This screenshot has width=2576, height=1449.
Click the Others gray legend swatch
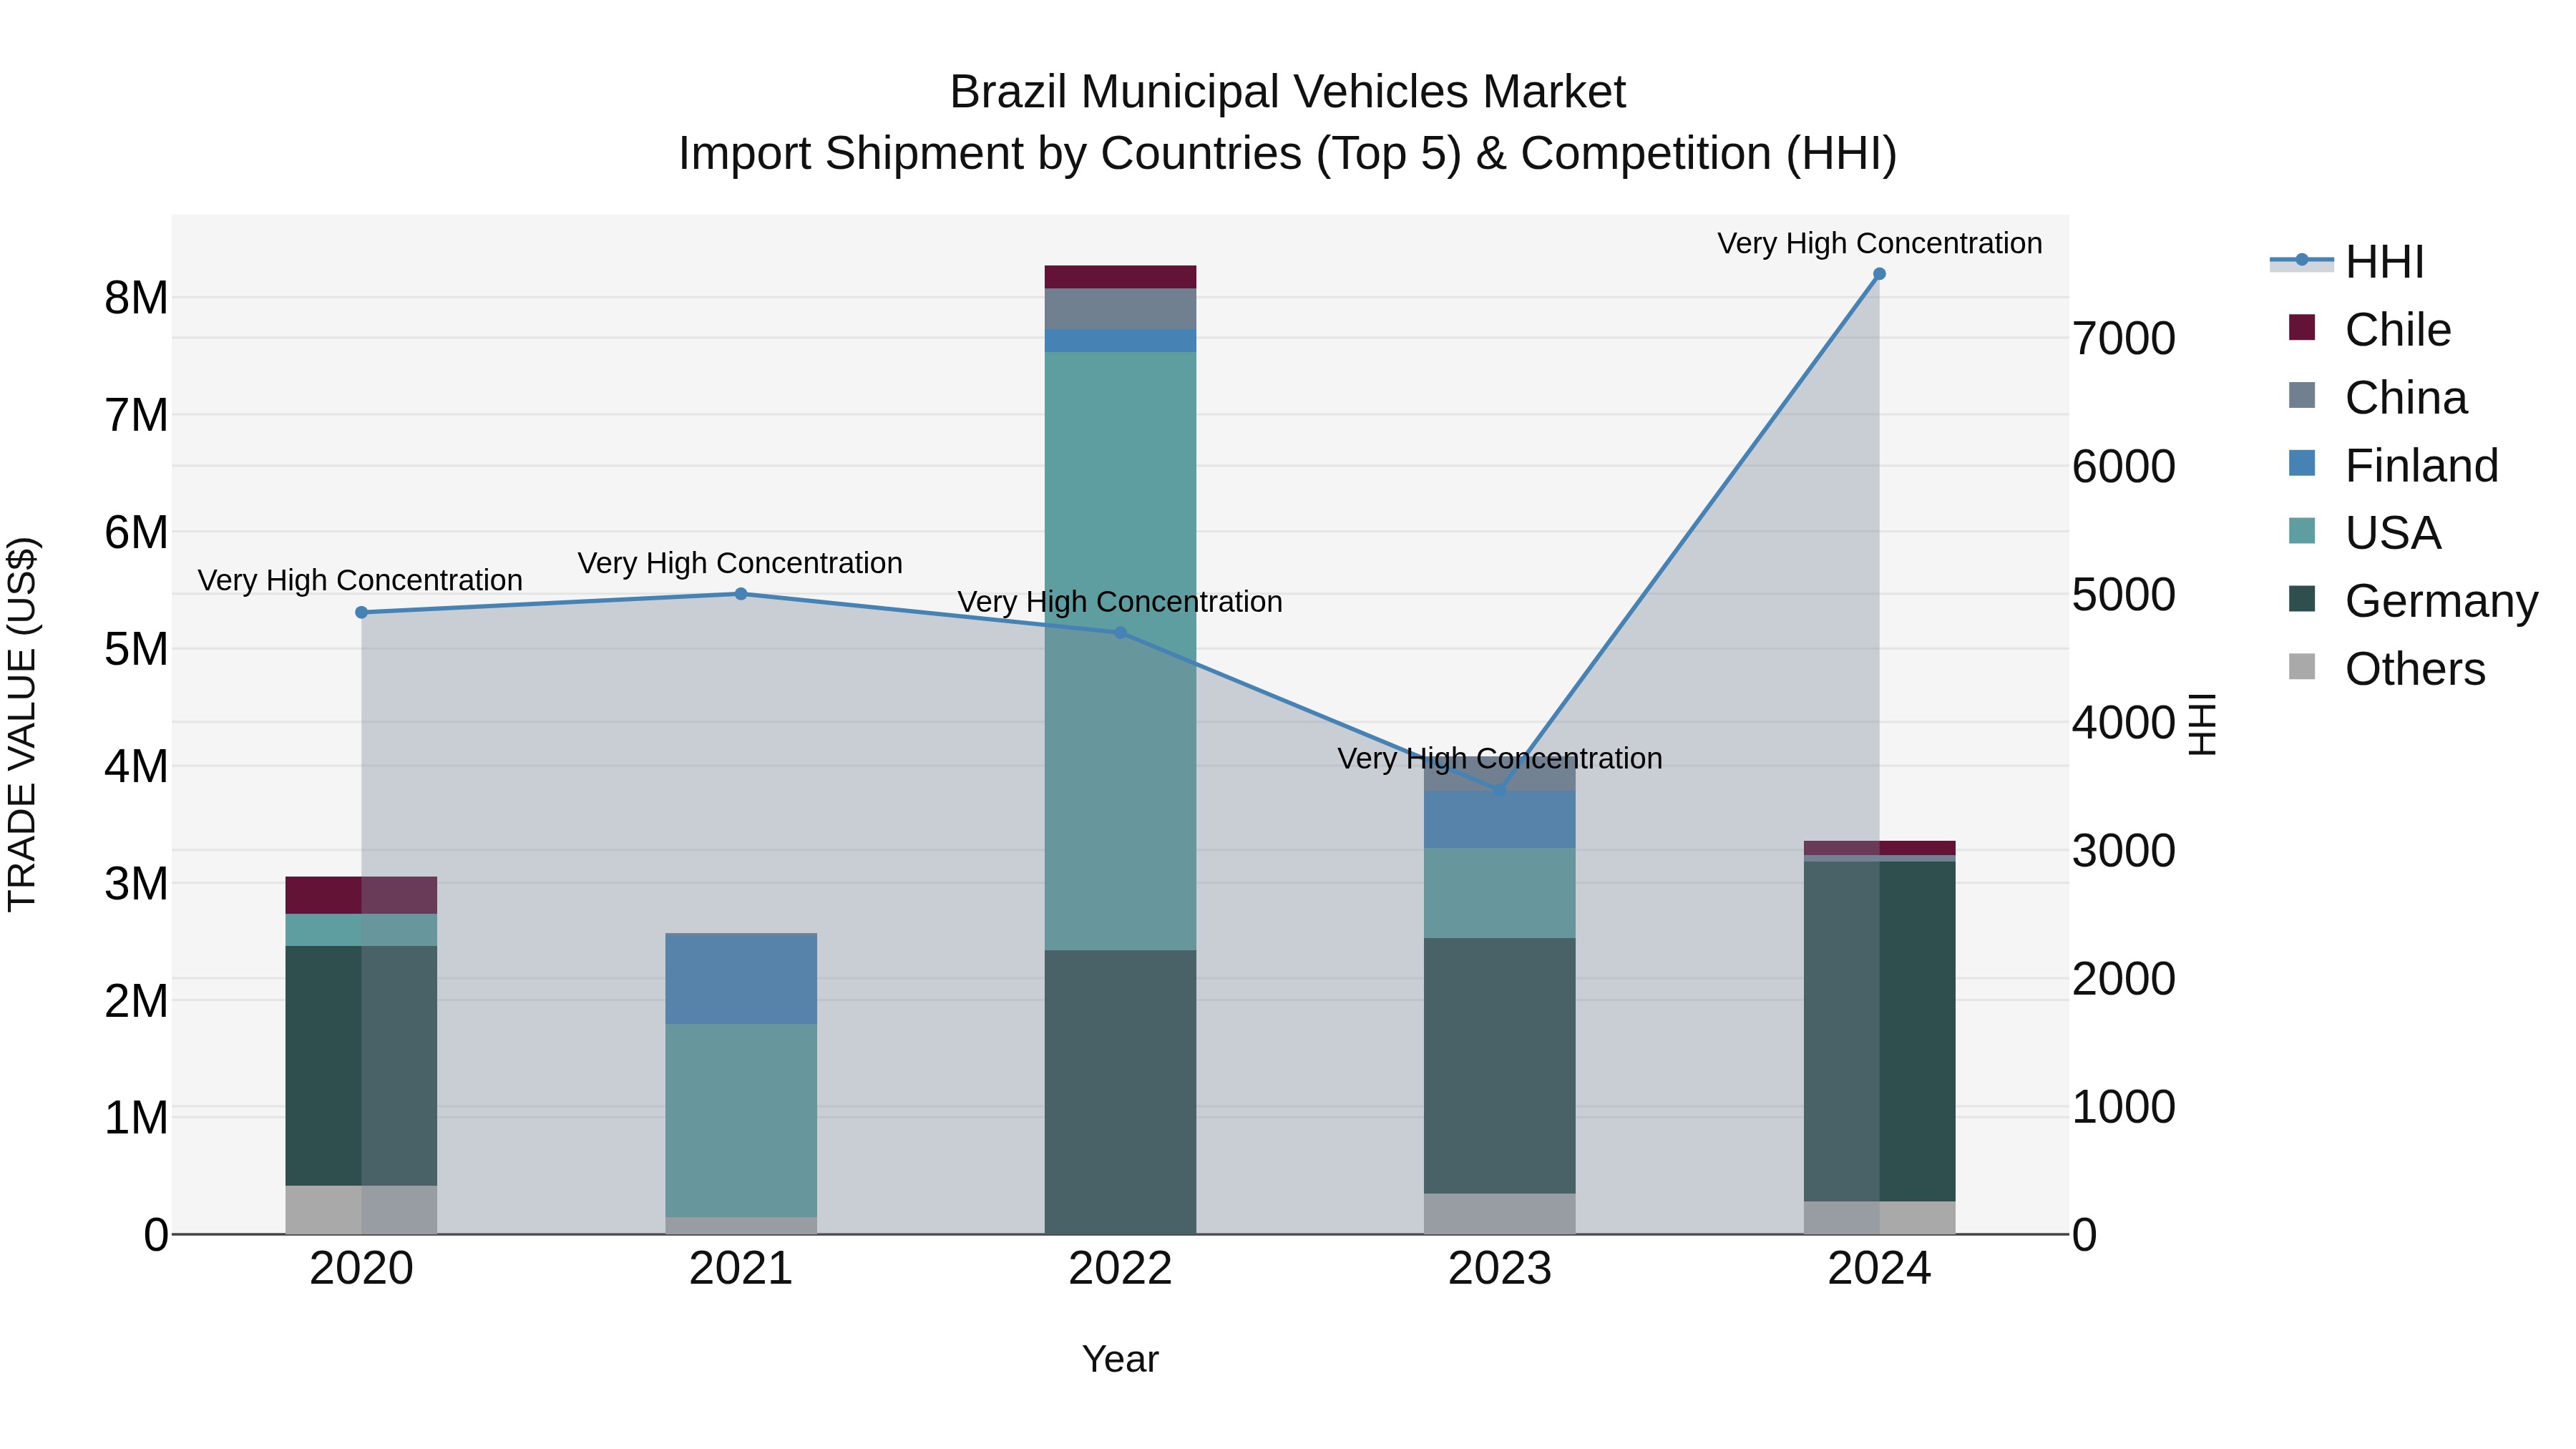click(2302, 667)
